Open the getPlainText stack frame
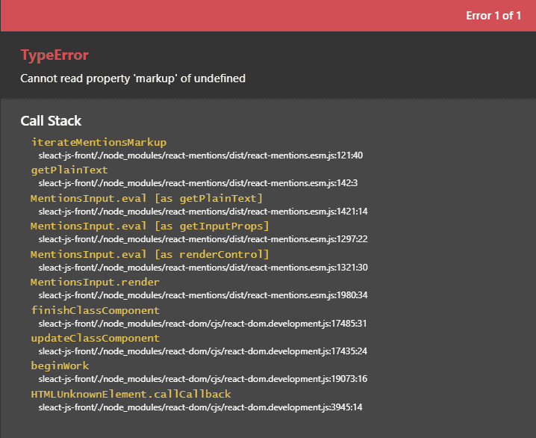The height and width of the screenshot is (438, 536). [69, 170]
